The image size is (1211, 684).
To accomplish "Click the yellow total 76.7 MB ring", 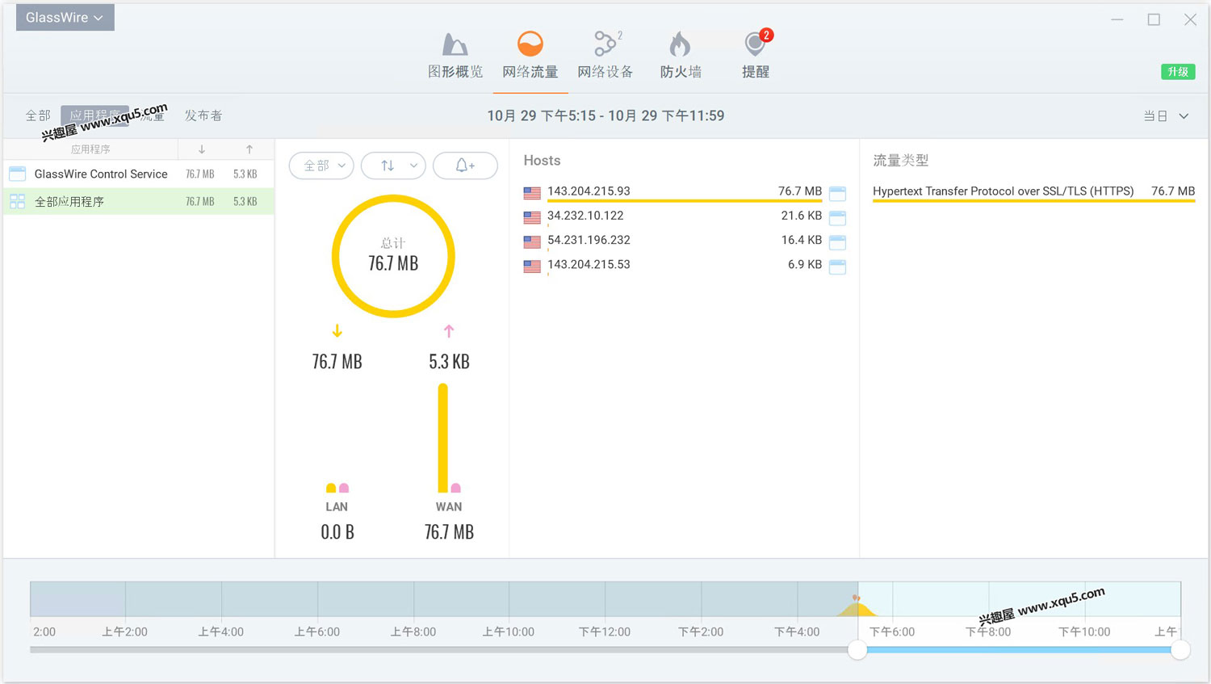I will click(x=393, y=256).
